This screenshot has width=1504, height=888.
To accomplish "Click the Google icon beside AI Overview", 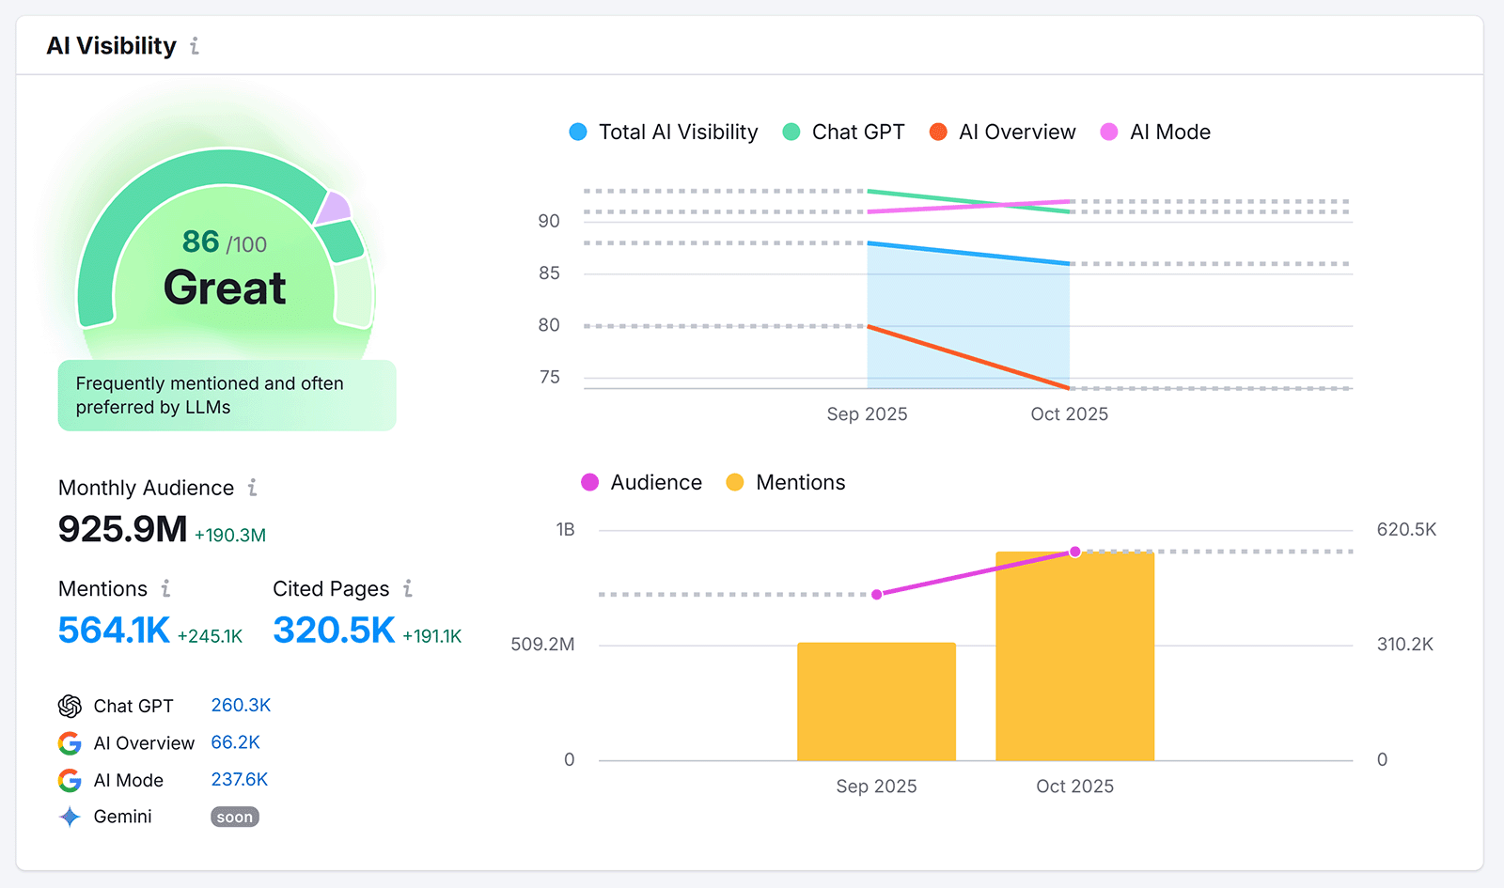I will click(70, 743).
